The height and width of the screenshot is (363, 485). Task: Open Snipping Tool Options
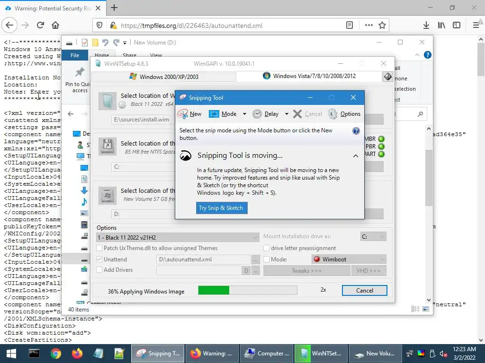coord(344,114)
